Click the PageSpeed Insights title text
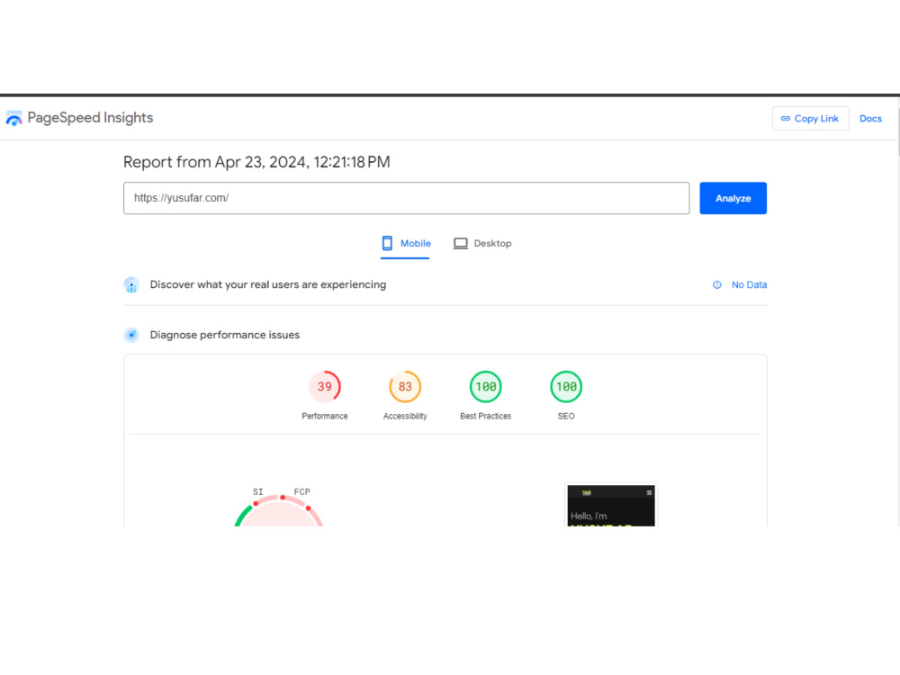 90,118
